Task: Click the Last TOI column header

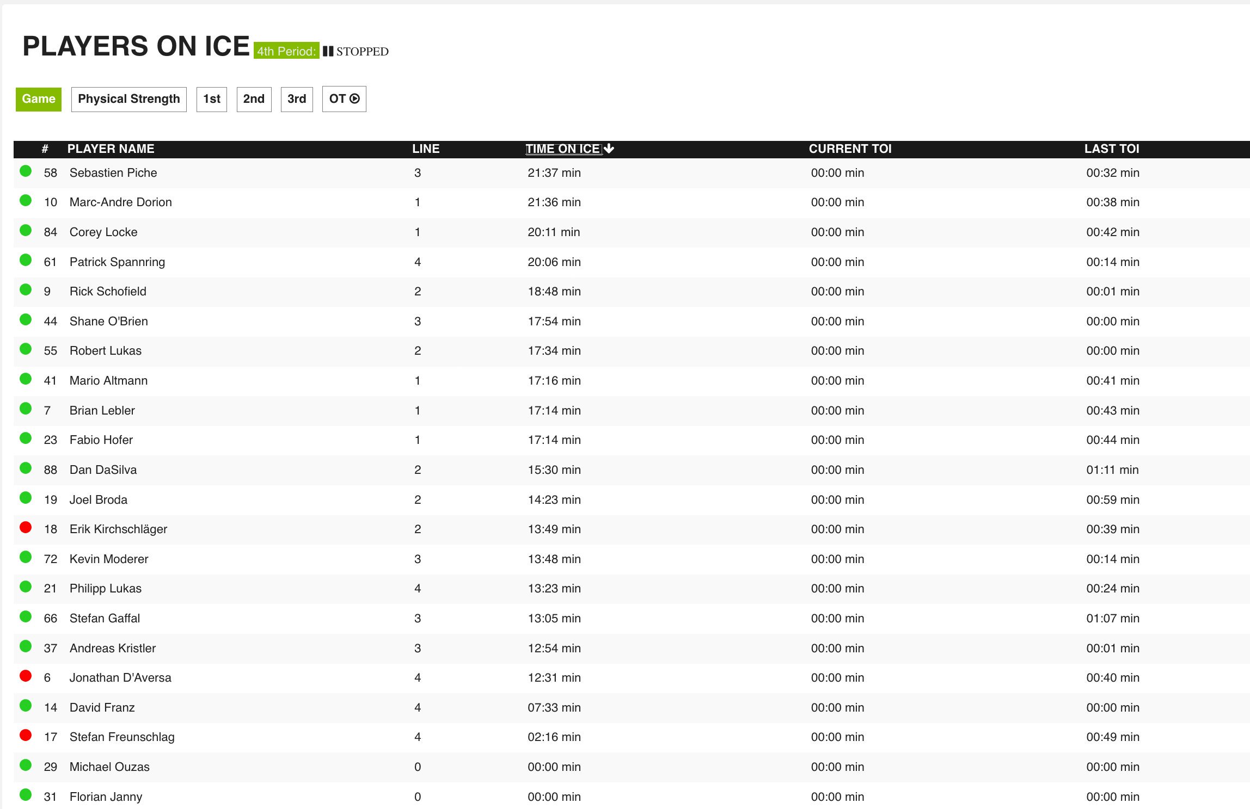Action: [x=1111, y=149]
